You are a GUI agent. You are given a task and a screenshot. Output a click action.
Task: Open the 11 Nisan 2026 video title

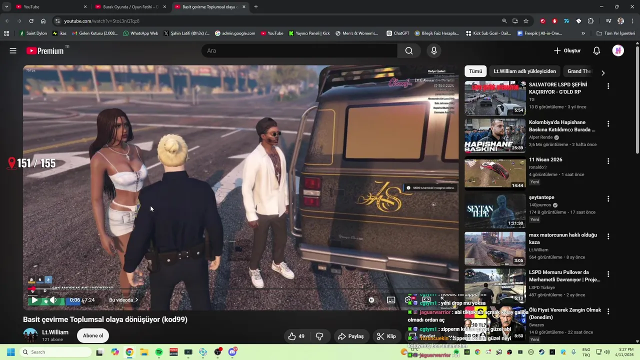coord(545,159)
